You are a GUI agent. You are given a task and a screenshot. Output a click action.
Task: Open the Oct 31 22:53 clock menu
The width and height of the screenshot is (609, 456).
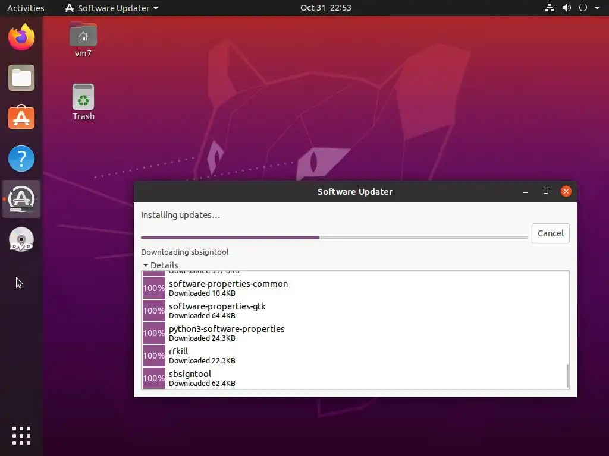pos(325,8)
